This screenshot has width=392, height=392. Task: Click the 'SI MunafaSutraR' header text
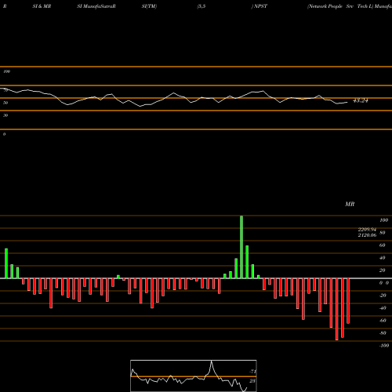pyautogui.click(x=96, y=6)
